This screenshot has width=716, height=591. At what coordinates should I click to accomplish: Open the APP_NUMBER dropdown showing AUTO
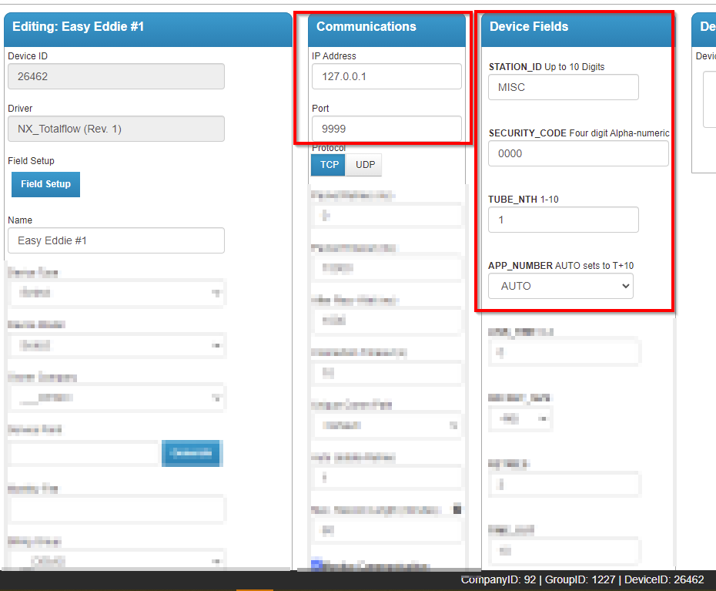(x=560, y=286)
